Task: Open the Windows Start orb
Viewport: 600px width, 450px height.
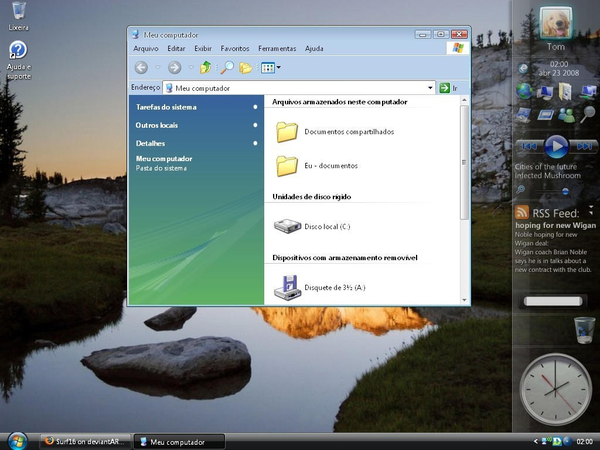Action: point(17,441)
